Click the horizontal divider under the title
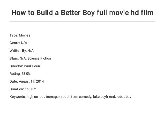The width and height of the screenshot is (165, 124). [x=82, y=21]
